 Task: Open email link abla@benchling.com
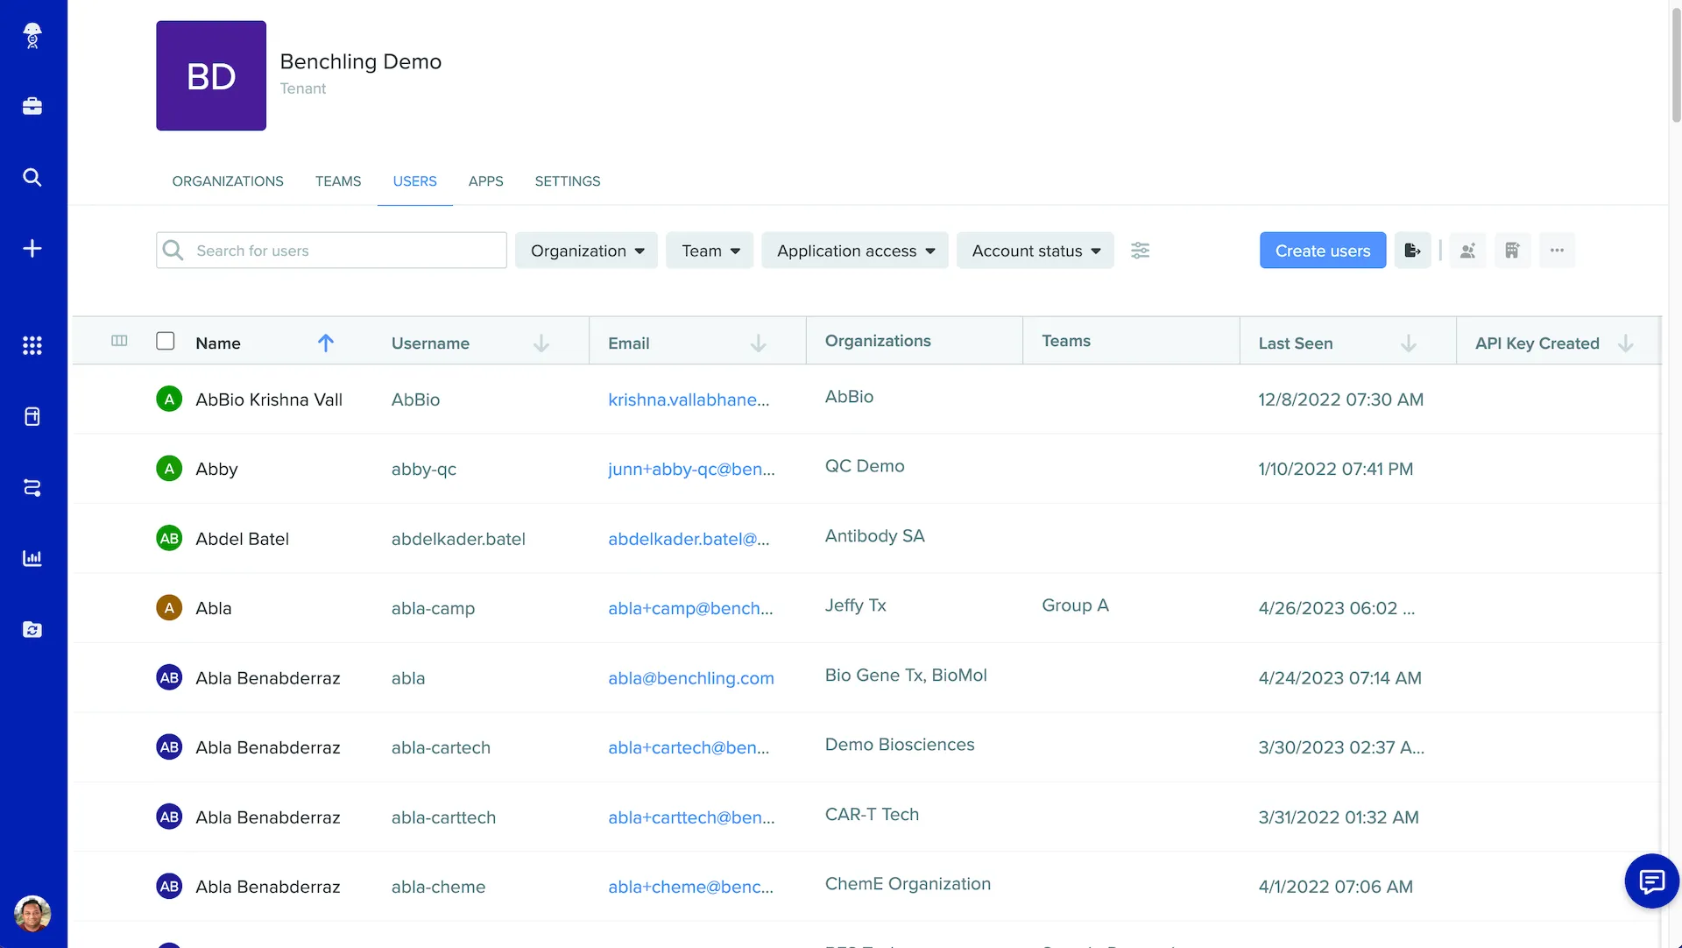click(x=691, y=678)
